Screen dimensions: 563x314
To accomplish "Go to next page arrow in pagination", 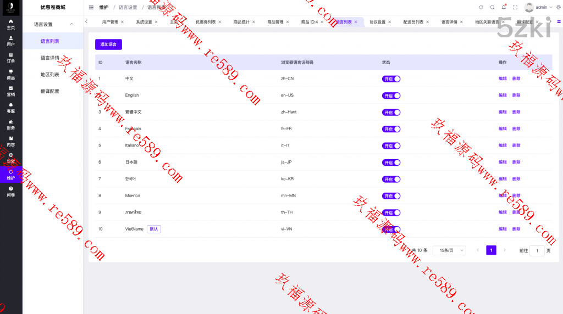I will [505, 250].
